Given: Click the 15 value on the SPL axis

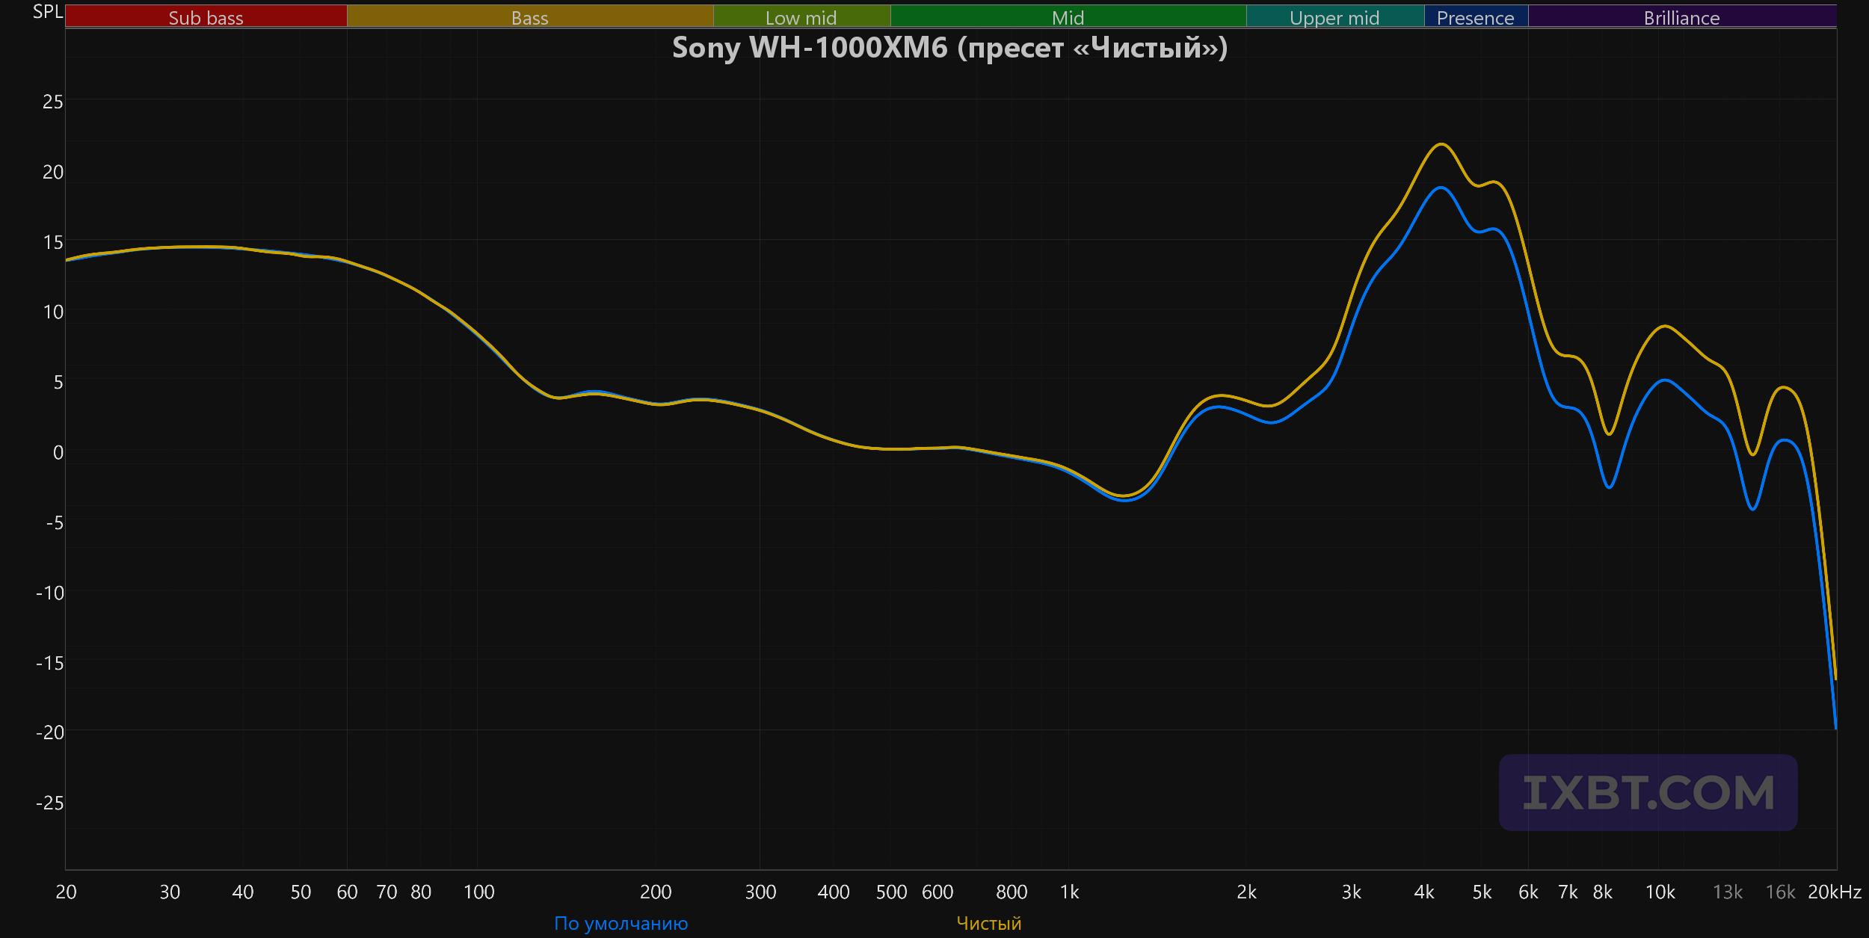Looking at the screenshot, I should 53,242.
